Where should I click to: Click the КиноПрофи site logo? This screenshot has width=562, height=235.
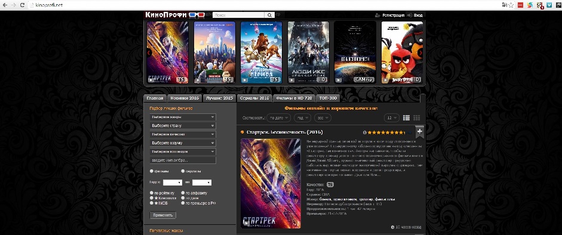click(x=166, y=15)
